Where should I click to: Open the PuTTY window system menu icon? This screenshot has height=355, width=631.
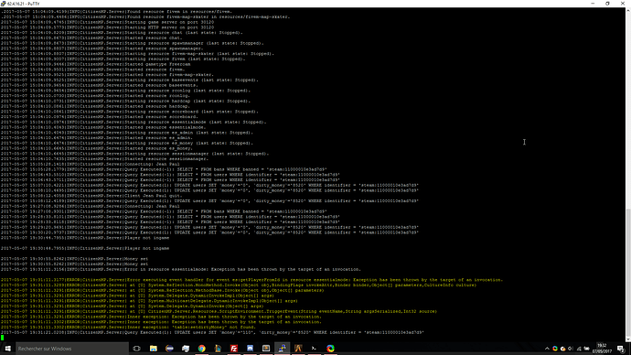click(x=4, y=4)
